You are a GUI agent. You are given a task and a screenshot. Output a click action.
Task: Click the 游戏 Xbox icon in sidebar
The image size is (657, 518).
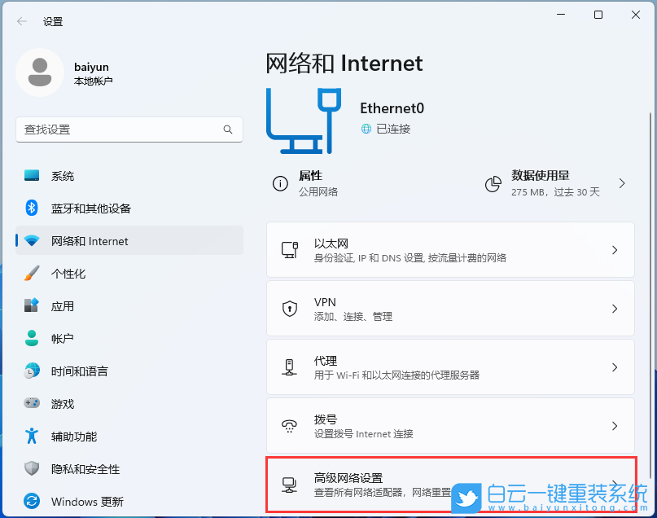pyautogui.click(x=30, y=404)
